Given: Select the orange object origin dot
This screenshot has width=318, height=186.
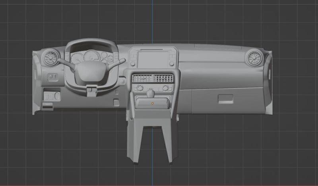Looking at the screenshot, I should point(153,104).
